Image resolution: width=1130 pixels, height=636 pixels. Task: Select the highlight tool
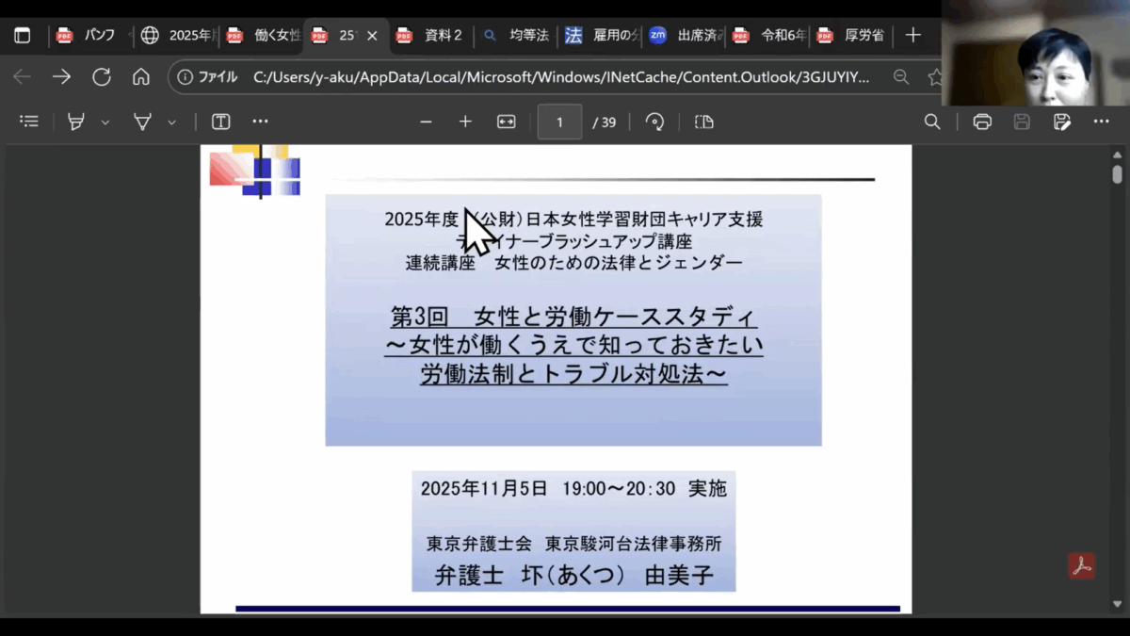(76, 122)
